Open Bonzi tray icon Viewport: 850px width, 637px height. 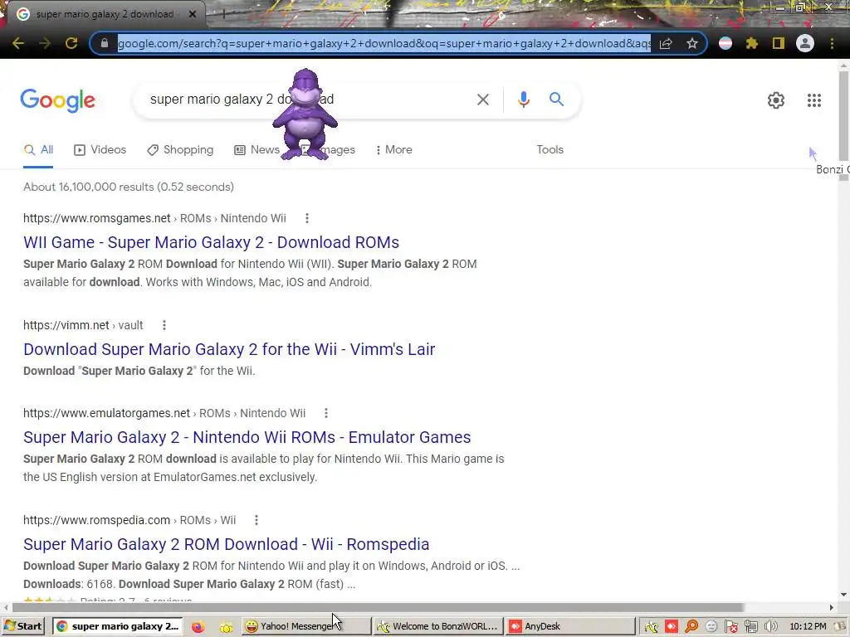(651, 627)
